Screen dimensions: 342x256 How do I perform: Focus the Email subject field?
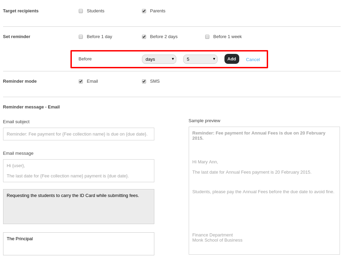(78, 134)
